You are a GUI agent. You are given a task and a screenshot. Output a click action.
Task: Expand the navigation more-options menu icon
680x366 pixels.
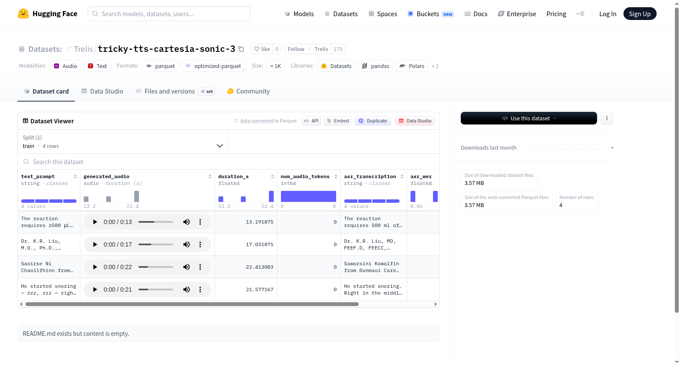[580, 14]
